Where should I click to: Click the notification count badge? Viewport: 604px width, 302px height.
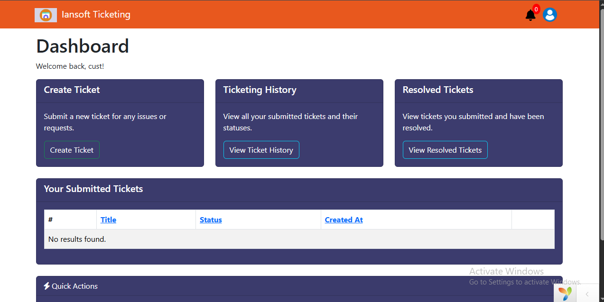pos(536,9)
